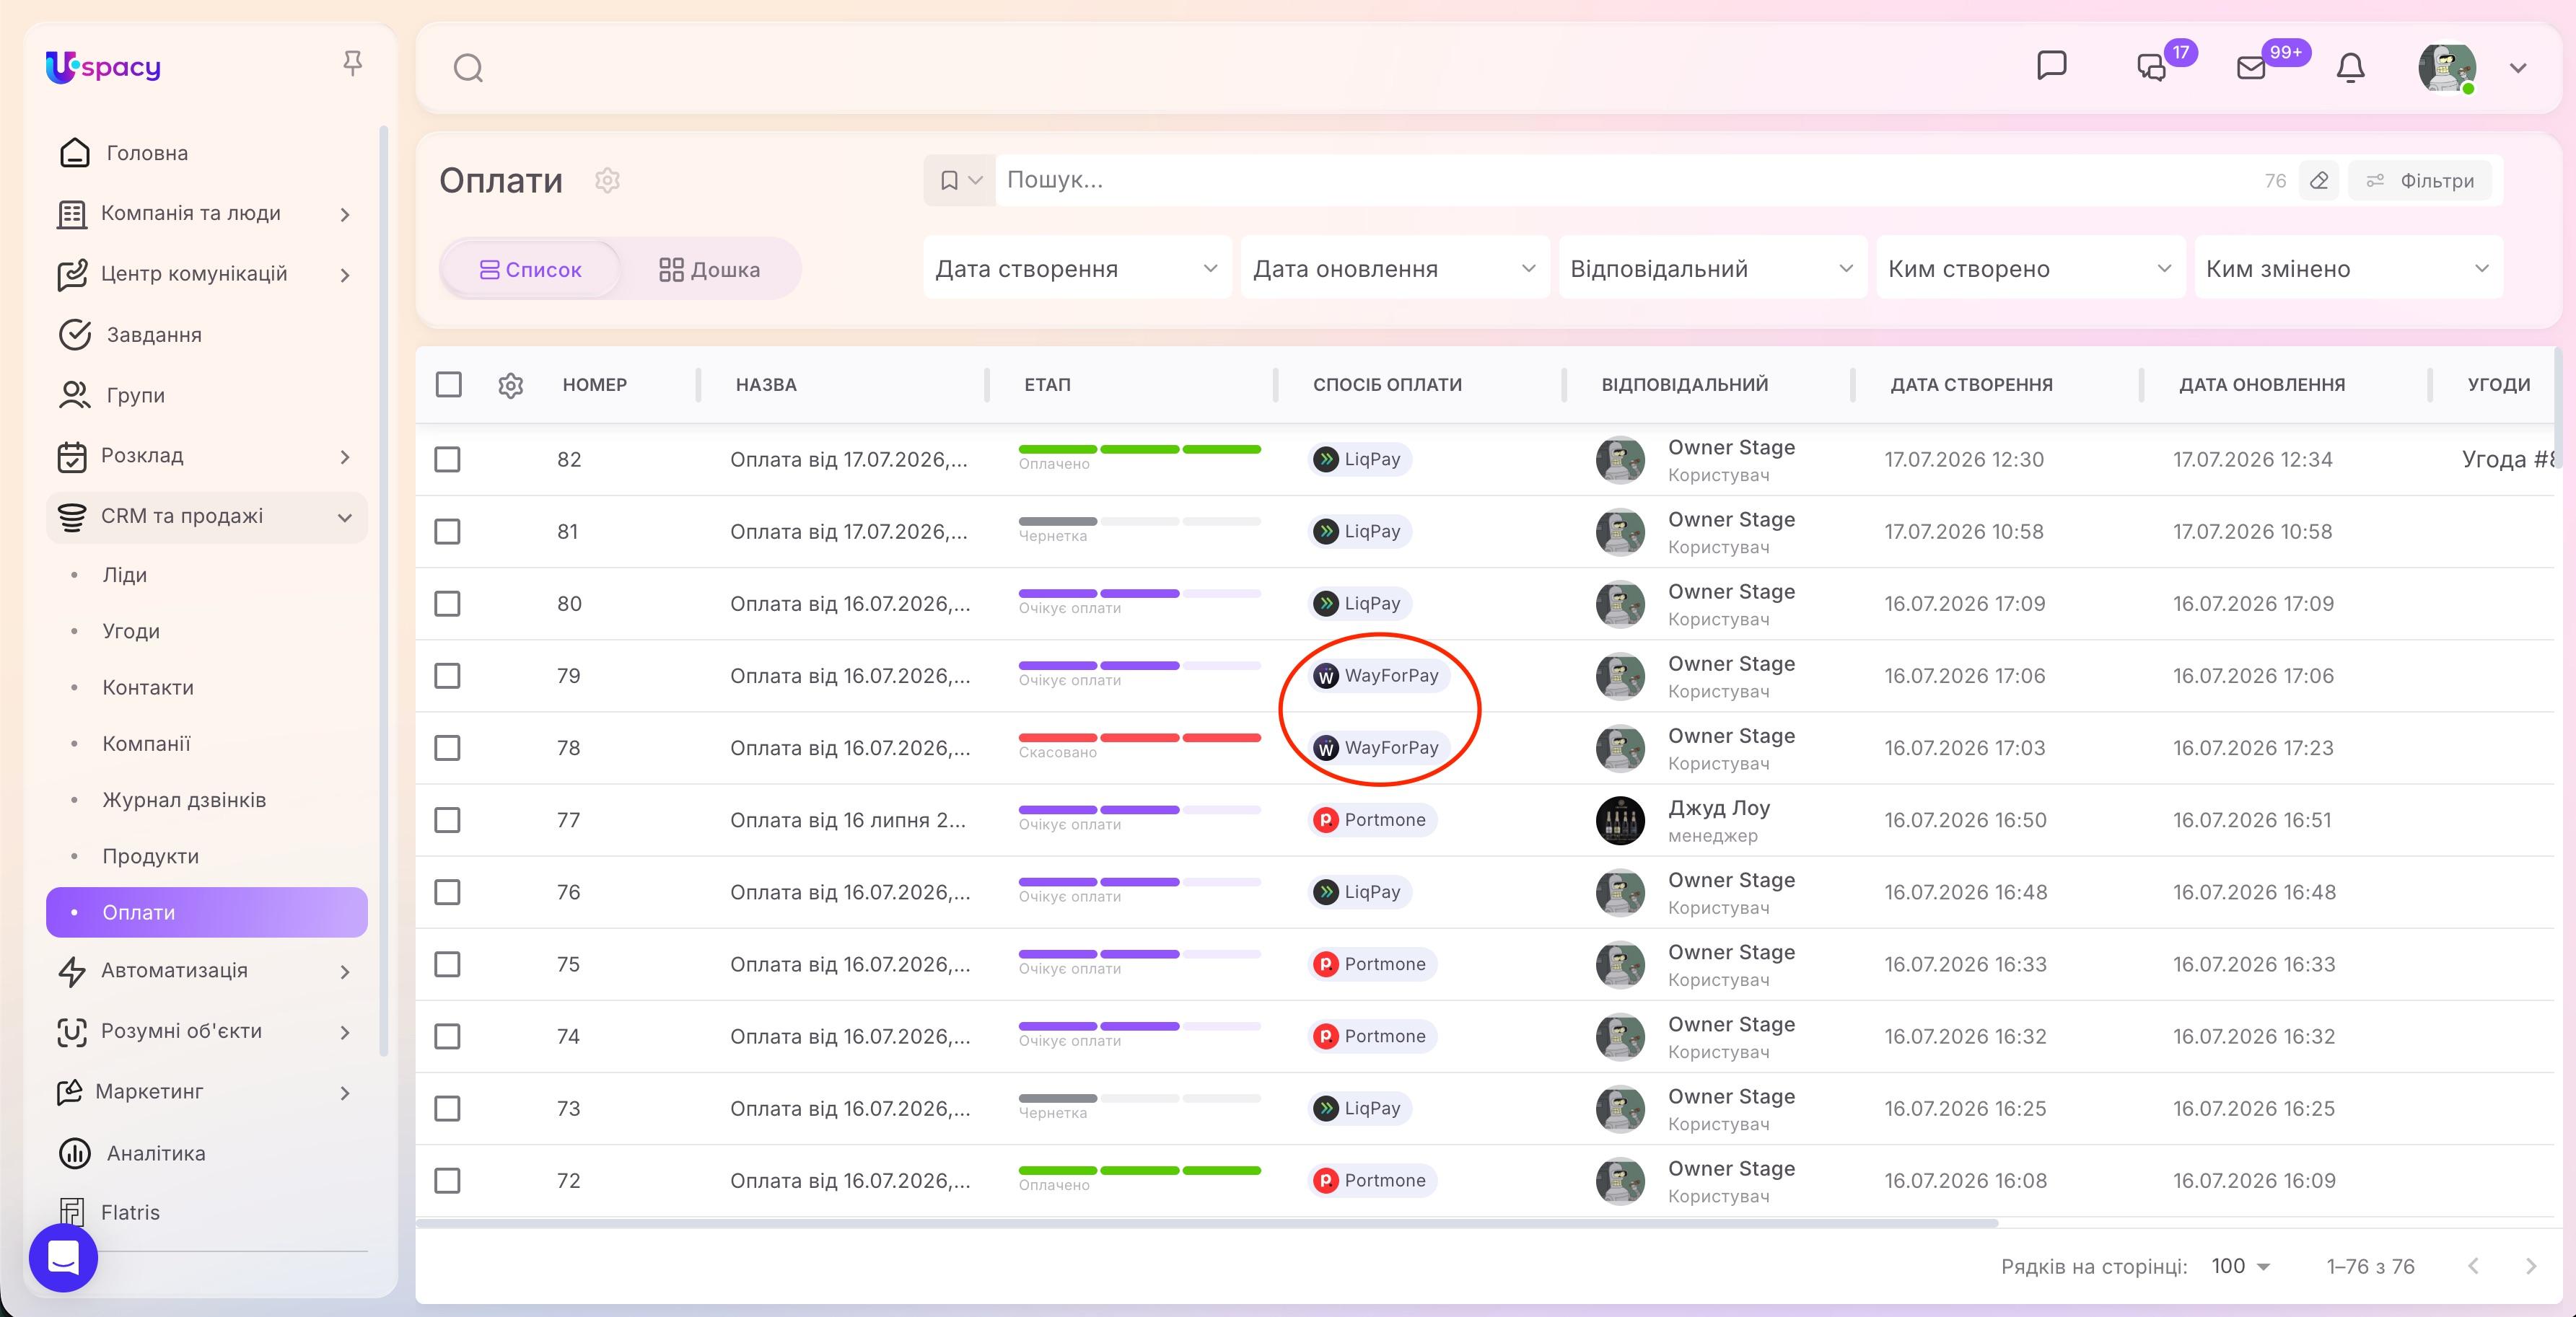The image size is (2576, 1317).
Task: Open the notifications bell icon
Action: click(2350, 68)
